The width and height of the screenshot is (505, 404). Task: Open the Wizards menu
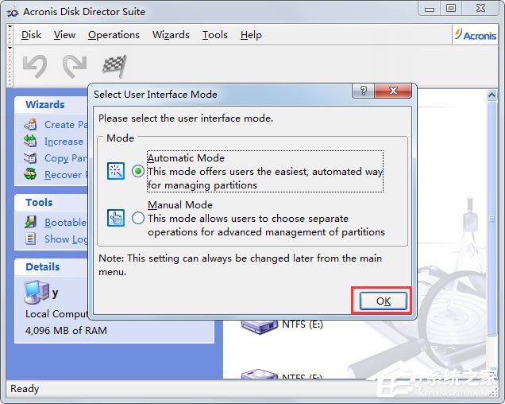171,34
